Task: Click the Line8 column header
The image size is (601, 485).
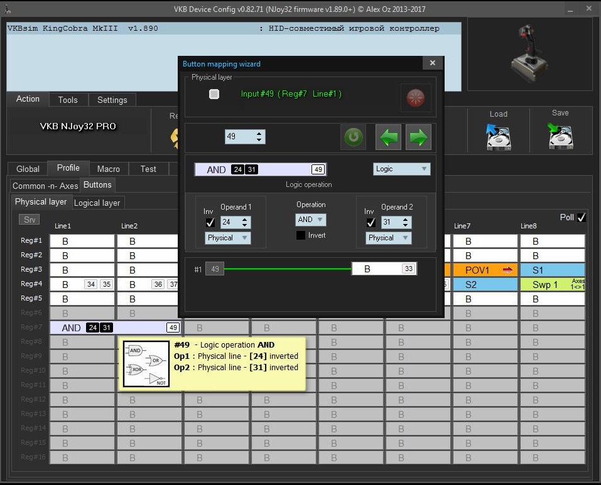Action: 529,226
